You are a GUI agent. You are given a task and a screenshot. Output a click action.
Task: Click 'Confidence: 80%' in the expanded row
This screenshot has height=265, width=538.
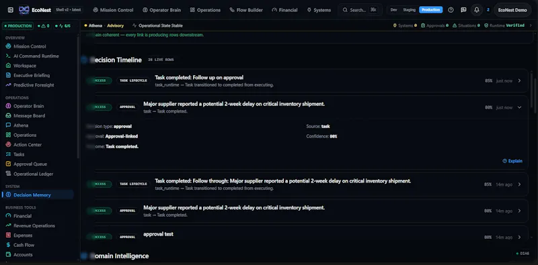click(322, 136)
